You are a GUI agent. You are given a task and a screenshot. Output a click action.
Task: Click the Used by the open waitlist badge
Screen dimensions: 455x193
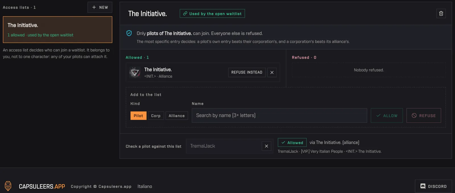coord(212,14)
